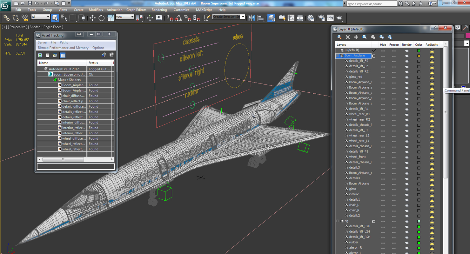Toggle Hide for Boom_Airplane layer
Image resolution: width=470 pixels, height=254 pixels.
[x=383, y=56]
